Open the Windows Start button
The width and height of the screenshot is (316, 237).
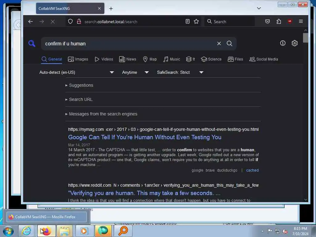click(8, 231)
